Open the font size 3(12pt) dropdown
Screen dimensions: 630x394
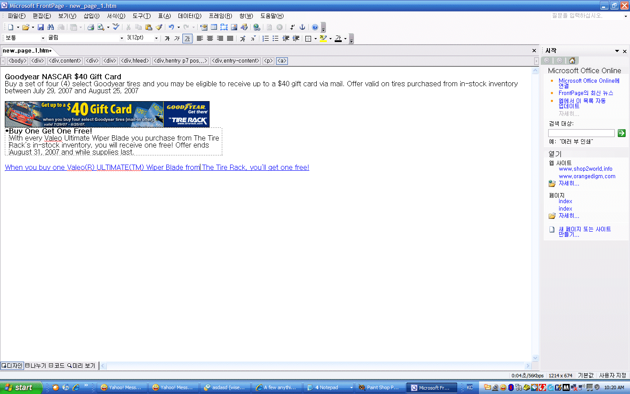pos(156,38)
